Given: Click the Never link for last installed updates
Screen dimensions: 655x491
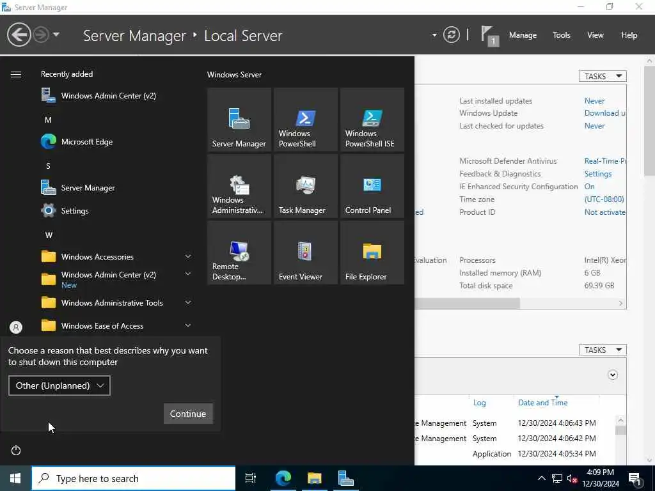Looking at the screenshot, I should coord(594,100).
